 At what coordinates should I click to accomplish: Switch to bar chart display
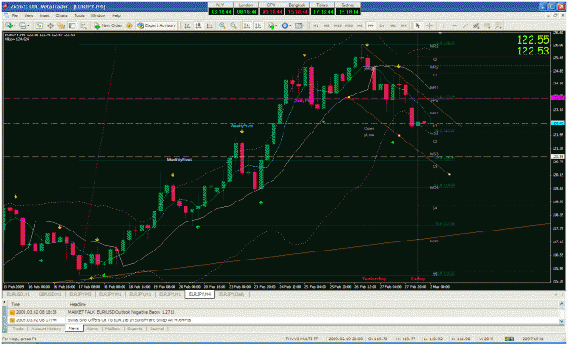point(187,25)
